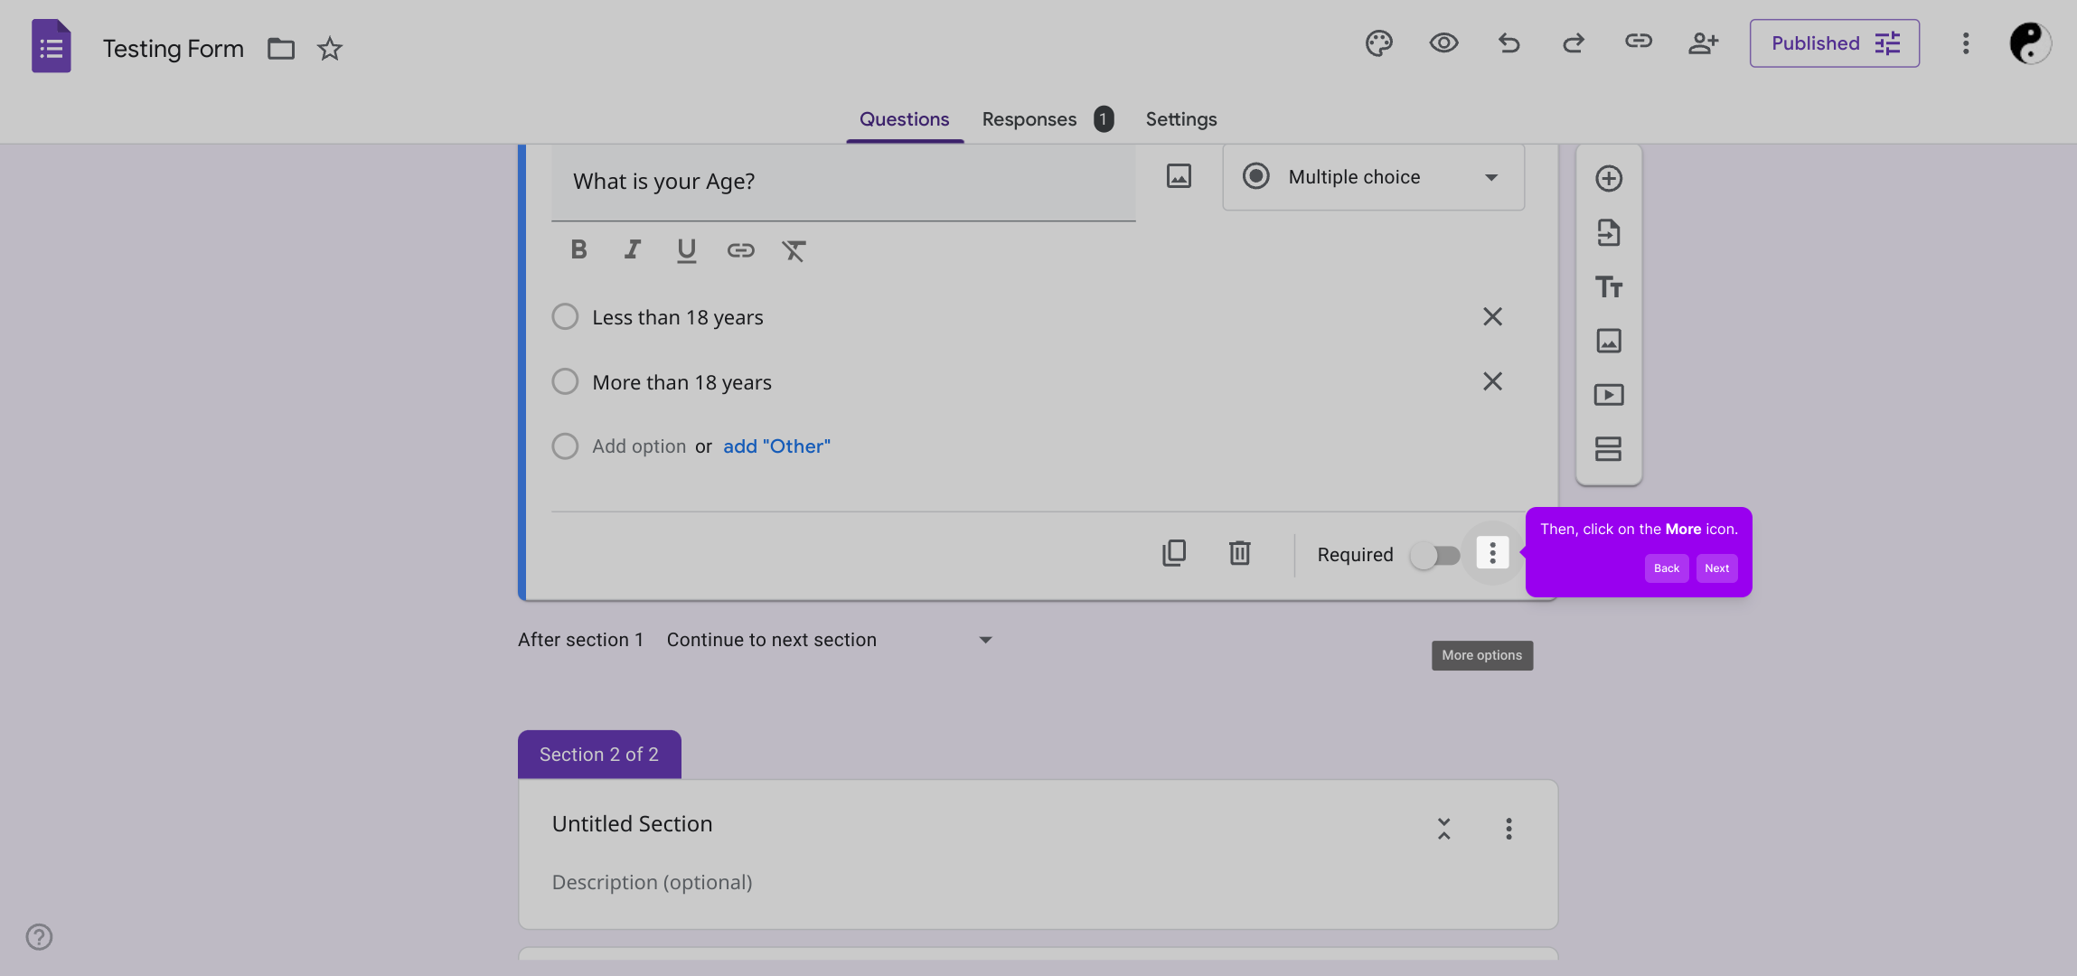Open the form's more menu in header
The width and height of the screenshot is (2077, 976).
(1966, 43)
